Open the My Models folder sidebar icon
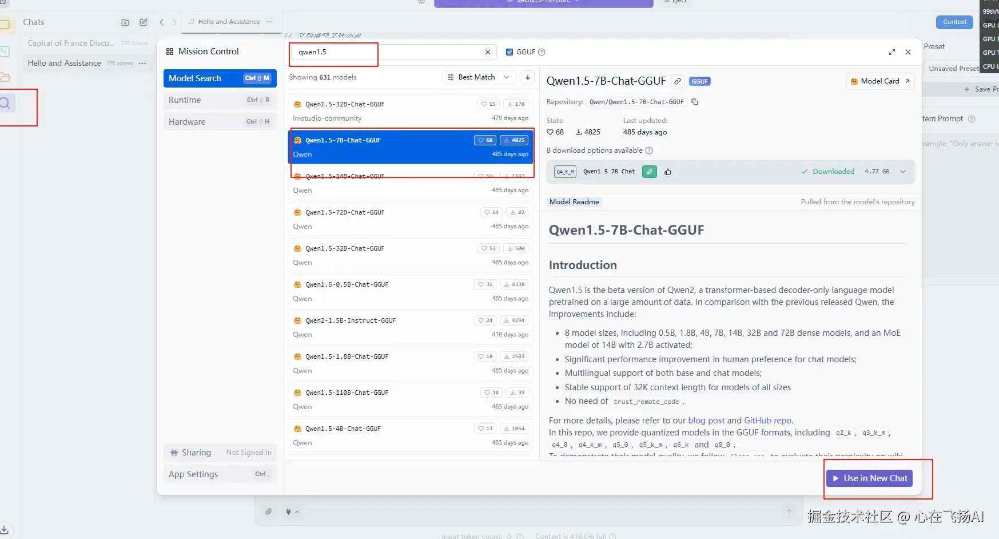This screenshot has width=999, height=539. click(5, 77)
